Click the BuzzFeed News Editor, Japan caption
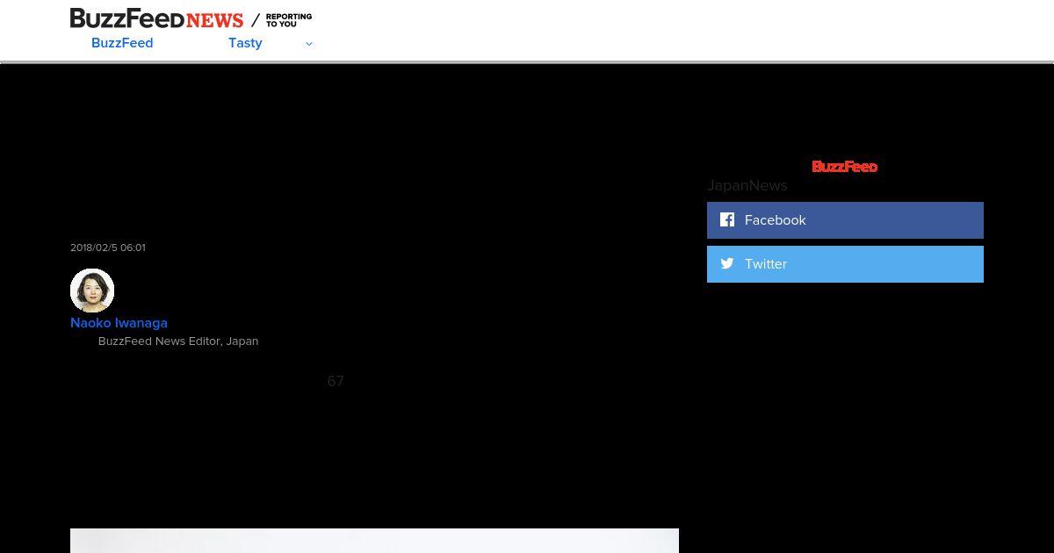Viewport: 1054px width, 553px height. (178, 341)
